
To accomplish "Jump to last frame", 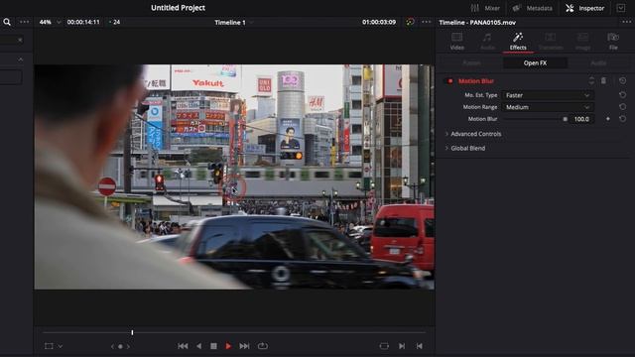I will (x=244, y=346).
